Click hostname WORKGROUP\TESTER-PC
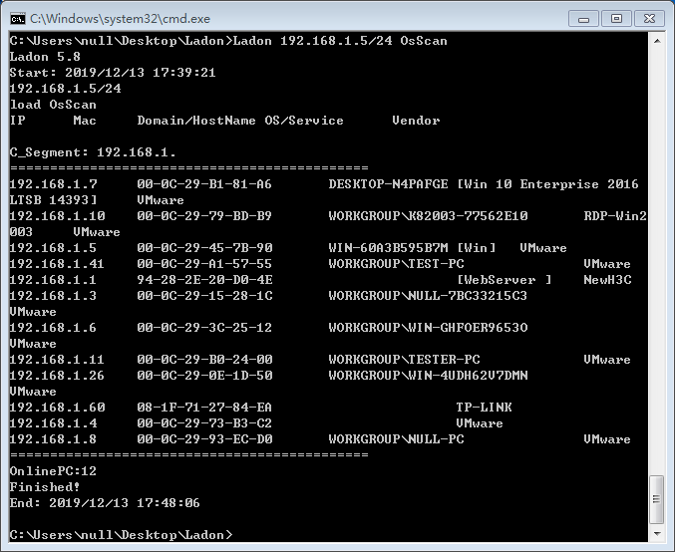The height and width of the screenshot is (552, 675). click(x=404, y=360)
